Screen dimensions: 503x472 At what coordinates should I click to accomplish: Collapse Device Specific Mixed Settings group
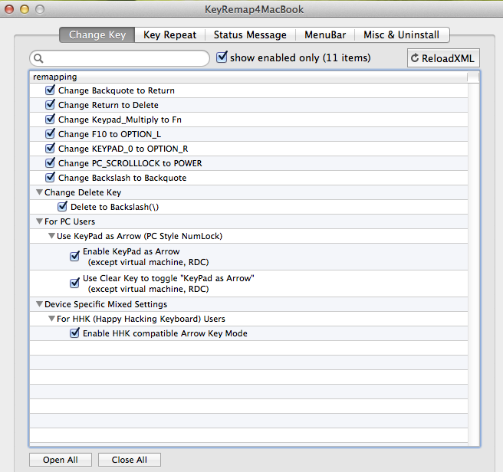[x=39, y=304]
